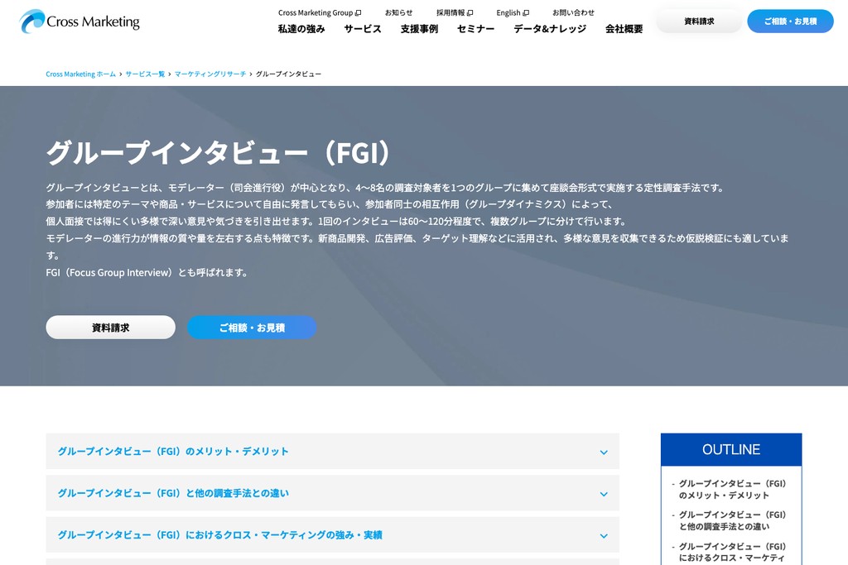Click the Cross Marketing logo
Viewport: 848px width, 565px height.
tap(79, 22)
